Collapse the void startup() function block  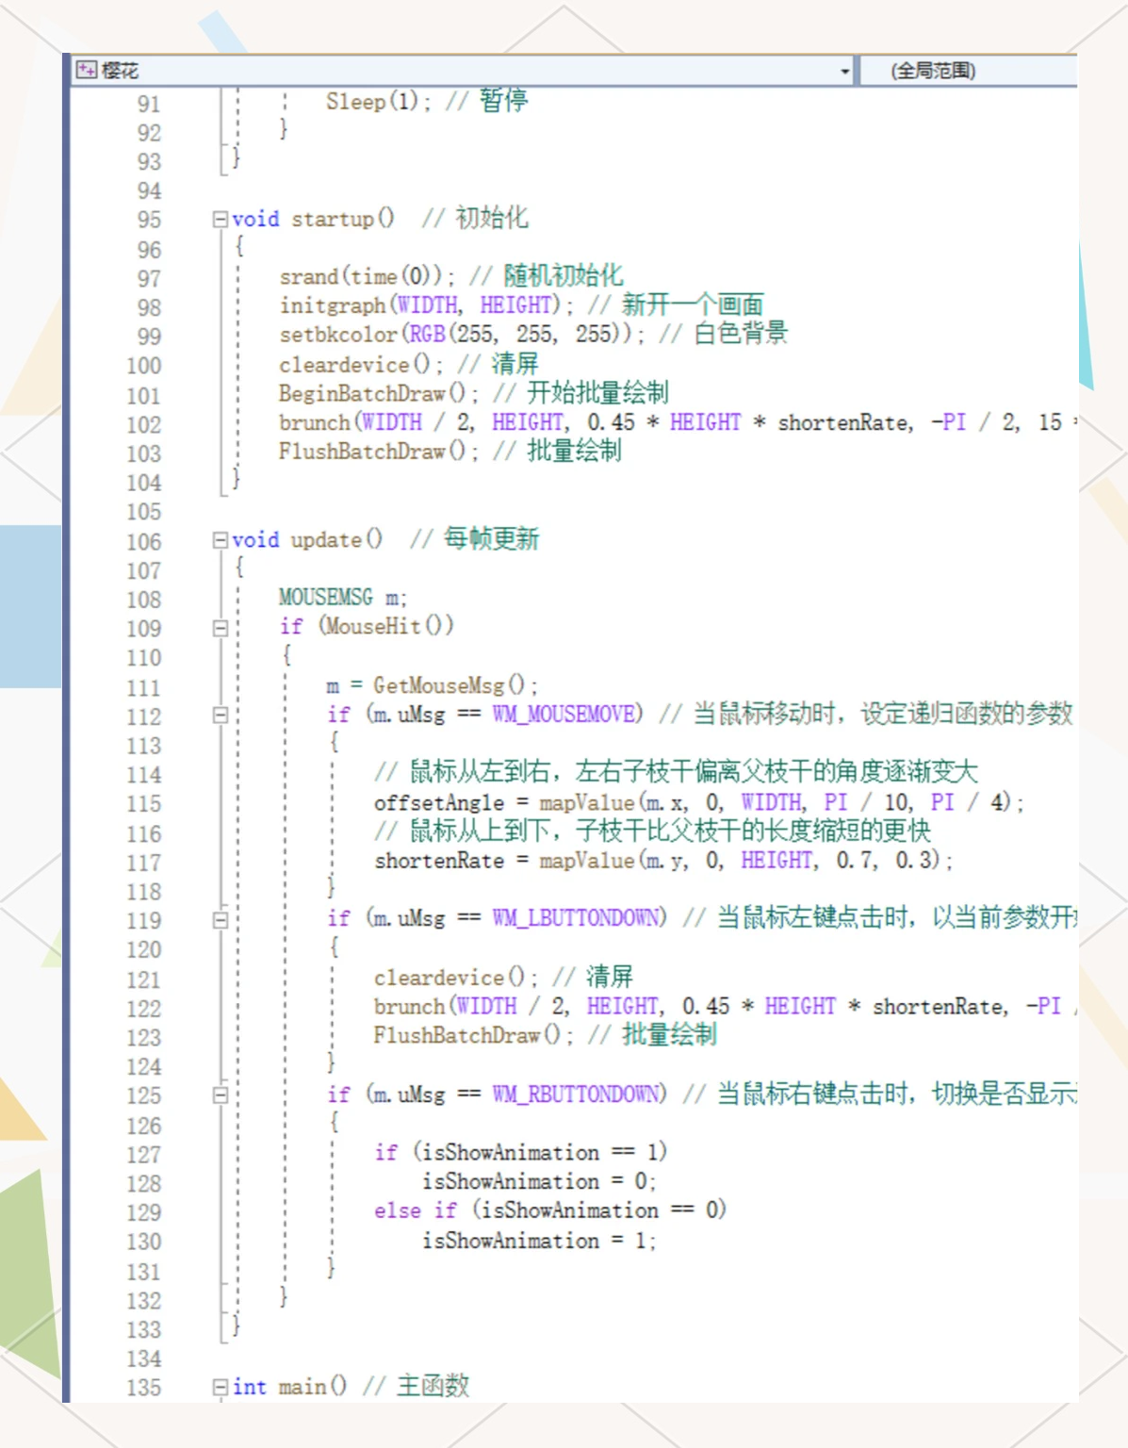pos(220,220)
